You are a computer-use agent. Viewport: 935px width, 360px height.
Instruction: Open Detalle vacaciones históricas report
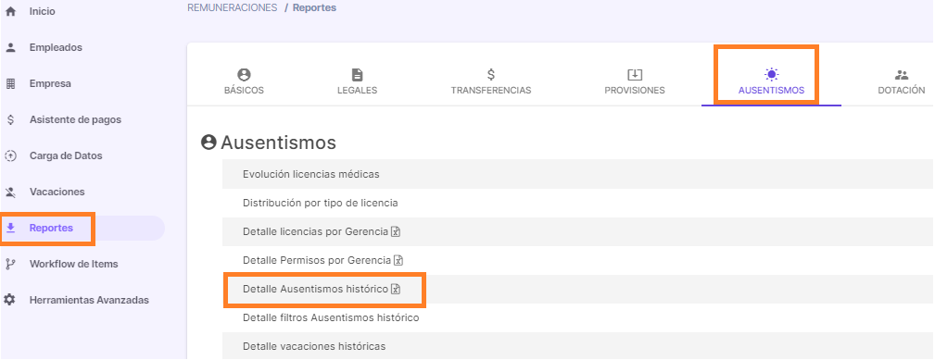coord(314,346)
